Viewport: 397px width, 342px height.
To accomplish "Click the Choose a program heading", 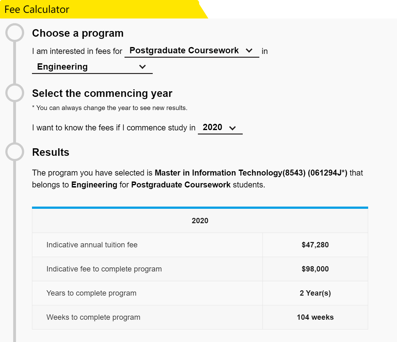I will coord(78,33).
